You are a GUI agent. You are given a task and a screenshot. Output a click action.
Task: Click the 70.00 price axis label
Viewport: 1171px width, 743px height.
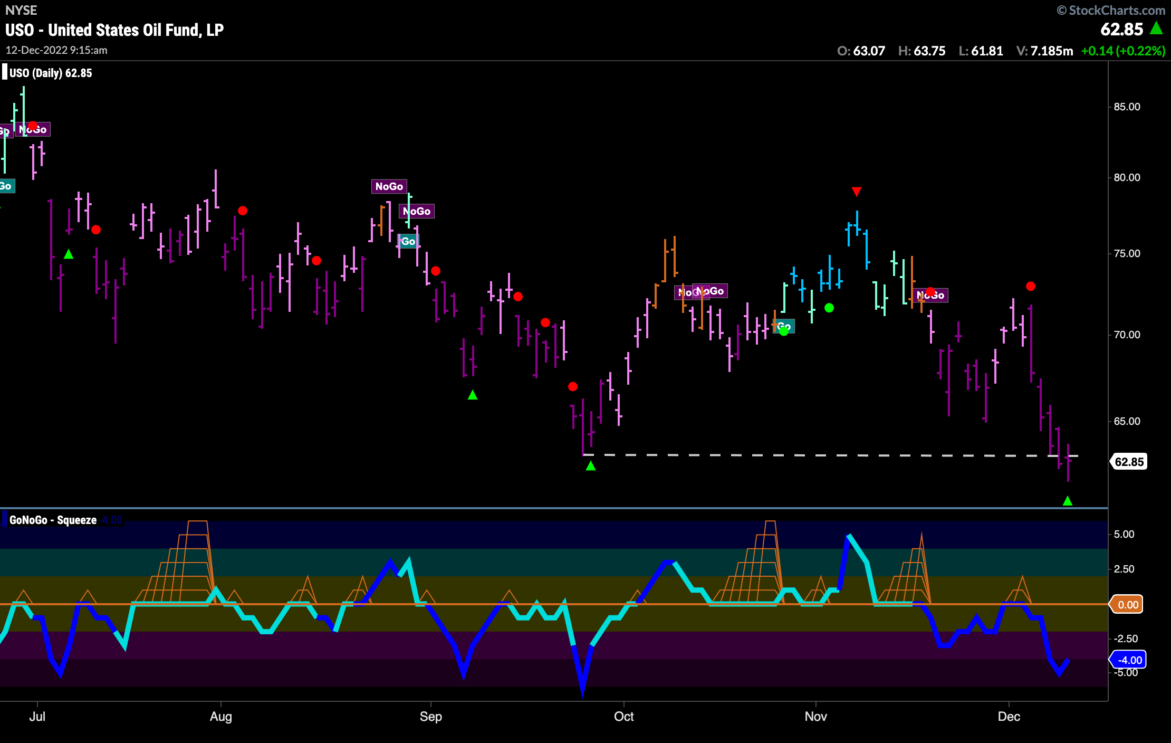pos(1127,335)
